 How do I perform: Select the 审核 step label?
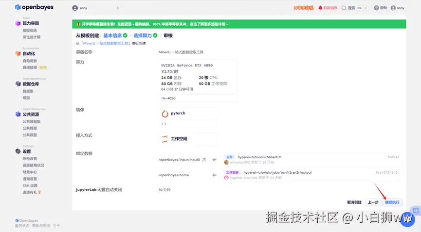[168, 35]
